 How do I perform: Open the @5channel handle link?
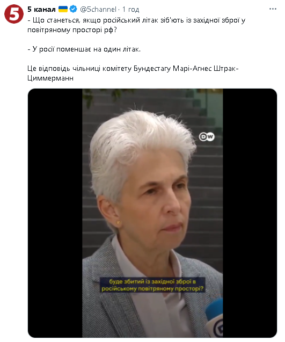click(x=98, y=9)
